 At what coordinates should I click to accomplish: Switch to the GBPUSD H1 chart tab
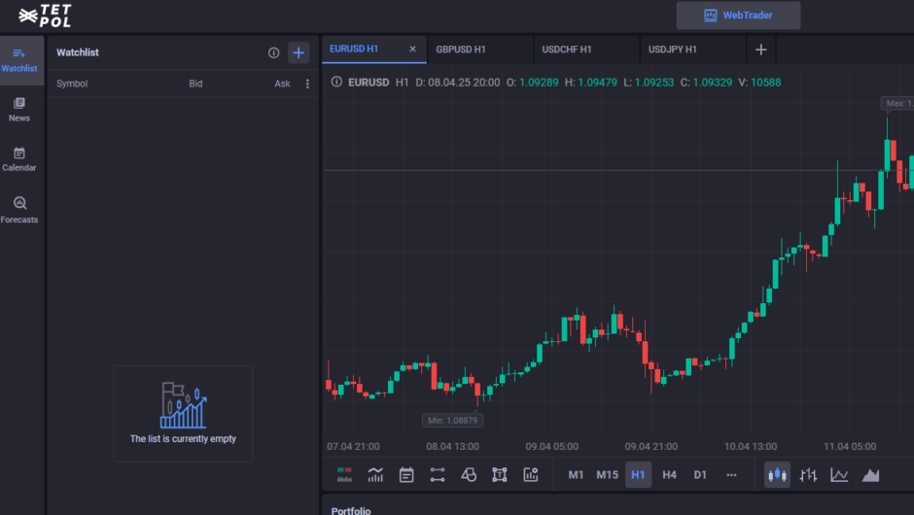pos(461,49)
